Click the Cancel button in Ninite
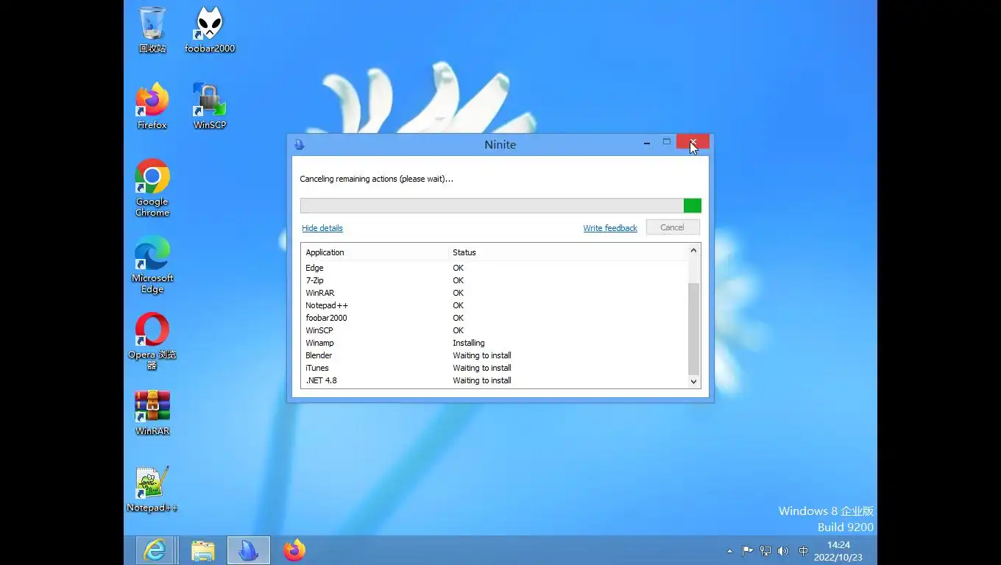 click(x=672, y=227)
